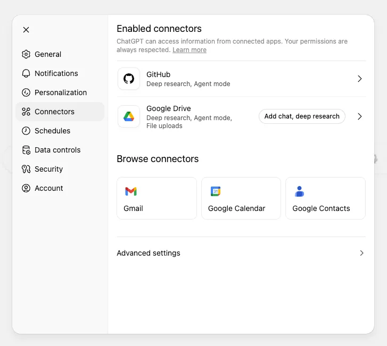The image size is (387, 346).
Task: Open the Gmail connector card
Action: [157, 198]
